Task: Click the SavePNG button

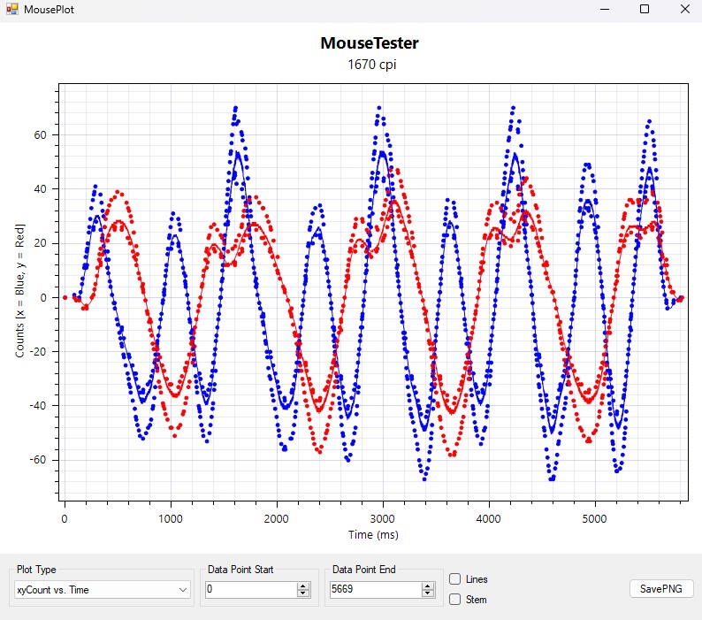Action: (661, 589)
